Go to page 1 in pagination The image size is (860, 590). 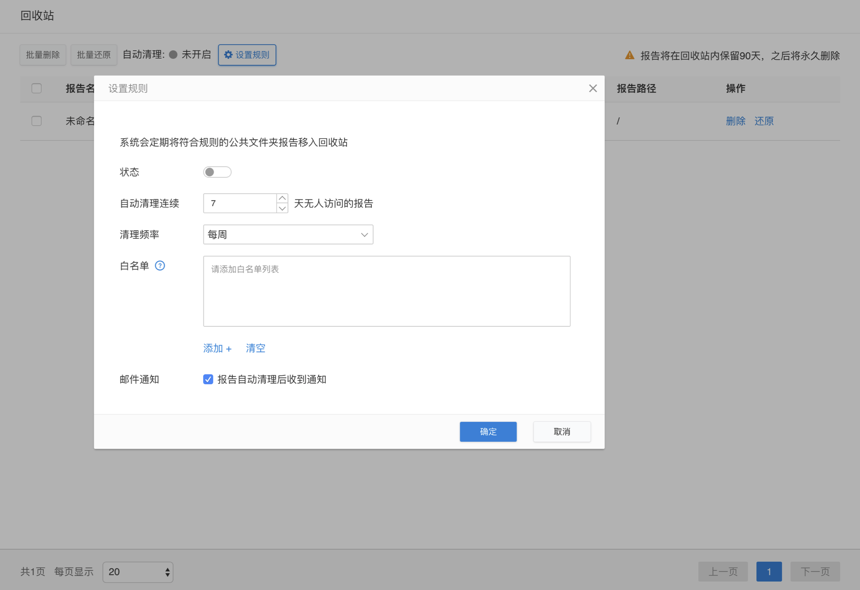point(769,571)
